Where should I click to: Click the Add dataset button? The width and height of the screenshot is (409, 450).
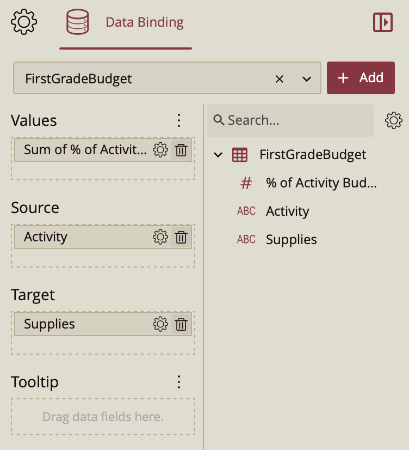coord(361,78)
